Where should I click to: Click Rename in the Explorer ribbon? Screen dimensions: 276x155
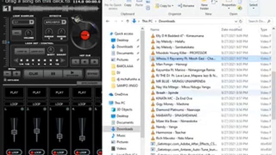pos(186,6)
